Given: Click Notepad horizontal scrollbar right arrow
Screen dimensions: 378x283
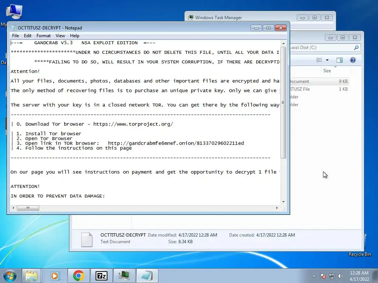Looking at the screenshot, I should click(277, 208).
